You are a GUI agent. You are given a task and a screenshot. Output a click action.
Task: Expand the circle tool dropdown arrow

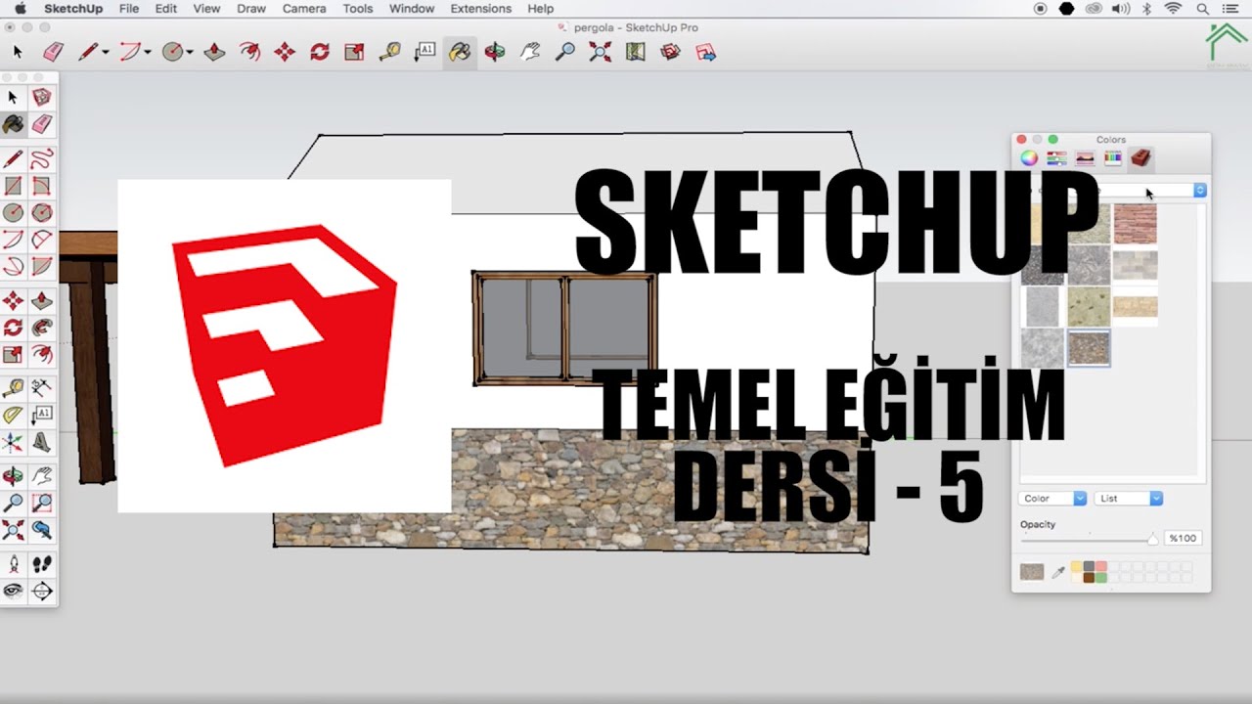(190, 53)
